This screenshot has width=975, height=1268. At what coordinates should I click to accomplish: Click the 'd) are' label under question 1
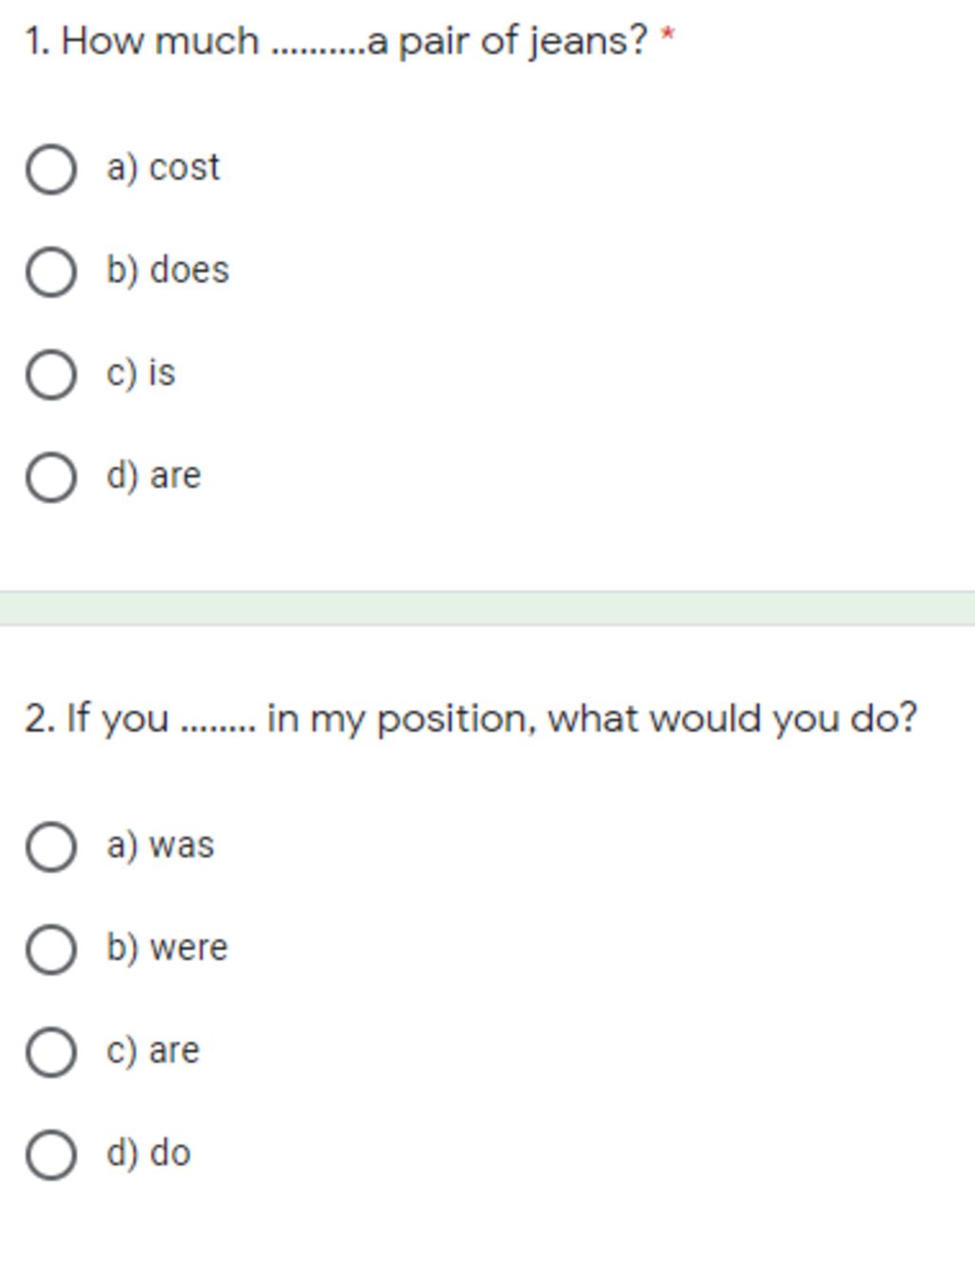[153, 475]
